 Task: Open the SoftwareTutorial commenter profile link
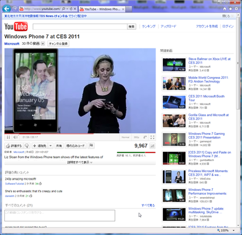[x=14, y=183]
